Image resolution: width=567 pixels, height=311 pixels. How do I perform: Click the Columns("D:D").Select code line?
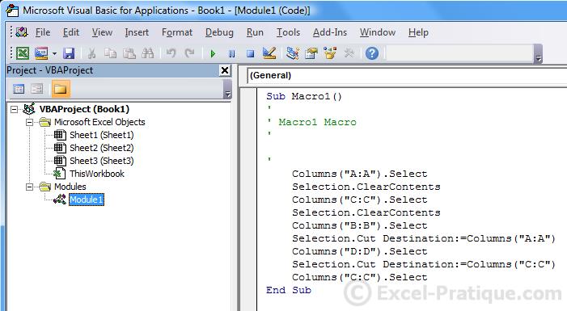pos(360,251)
